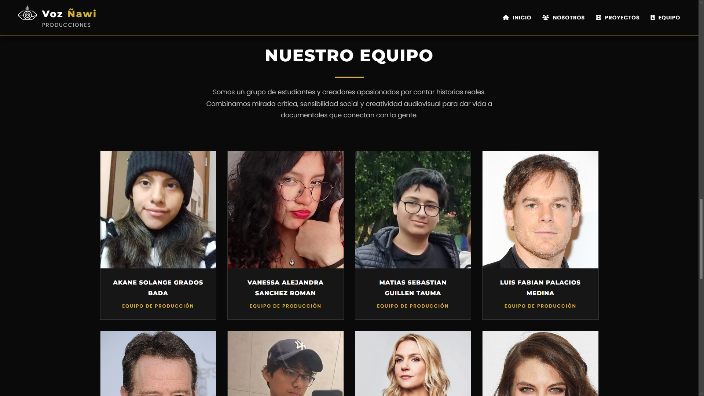
Task: Click the people icon beside NOSOTROS
Action: click(x=546, y=18)
